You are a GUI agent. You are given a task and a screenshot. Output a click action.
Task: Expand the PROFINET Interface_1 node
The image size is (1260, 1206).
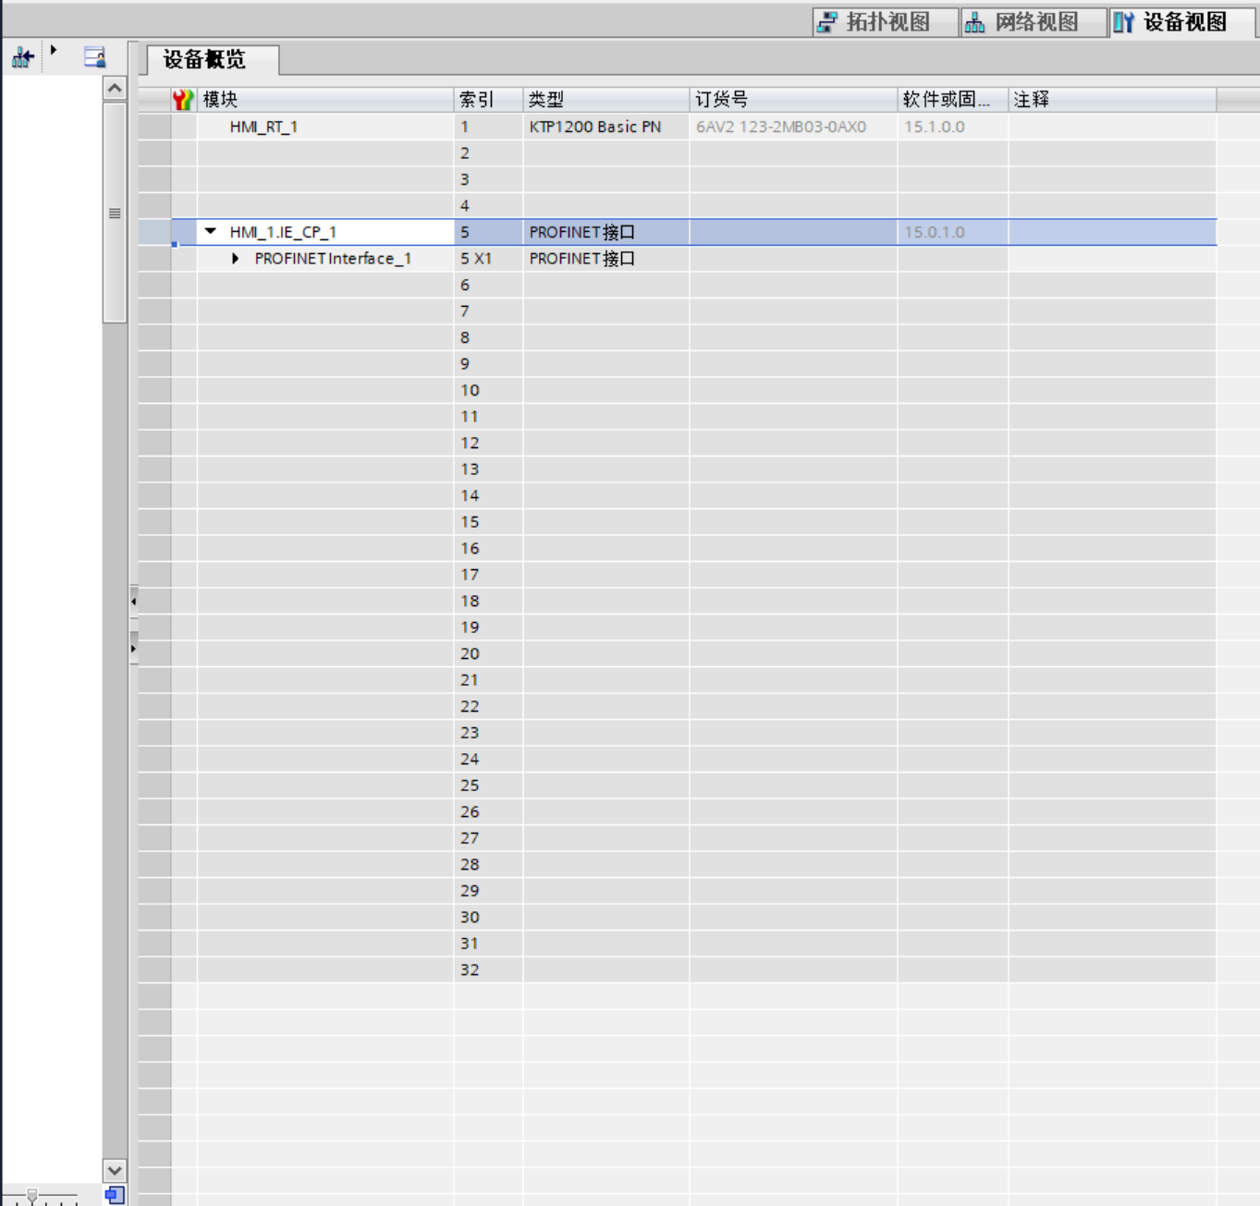pos(236,259)
